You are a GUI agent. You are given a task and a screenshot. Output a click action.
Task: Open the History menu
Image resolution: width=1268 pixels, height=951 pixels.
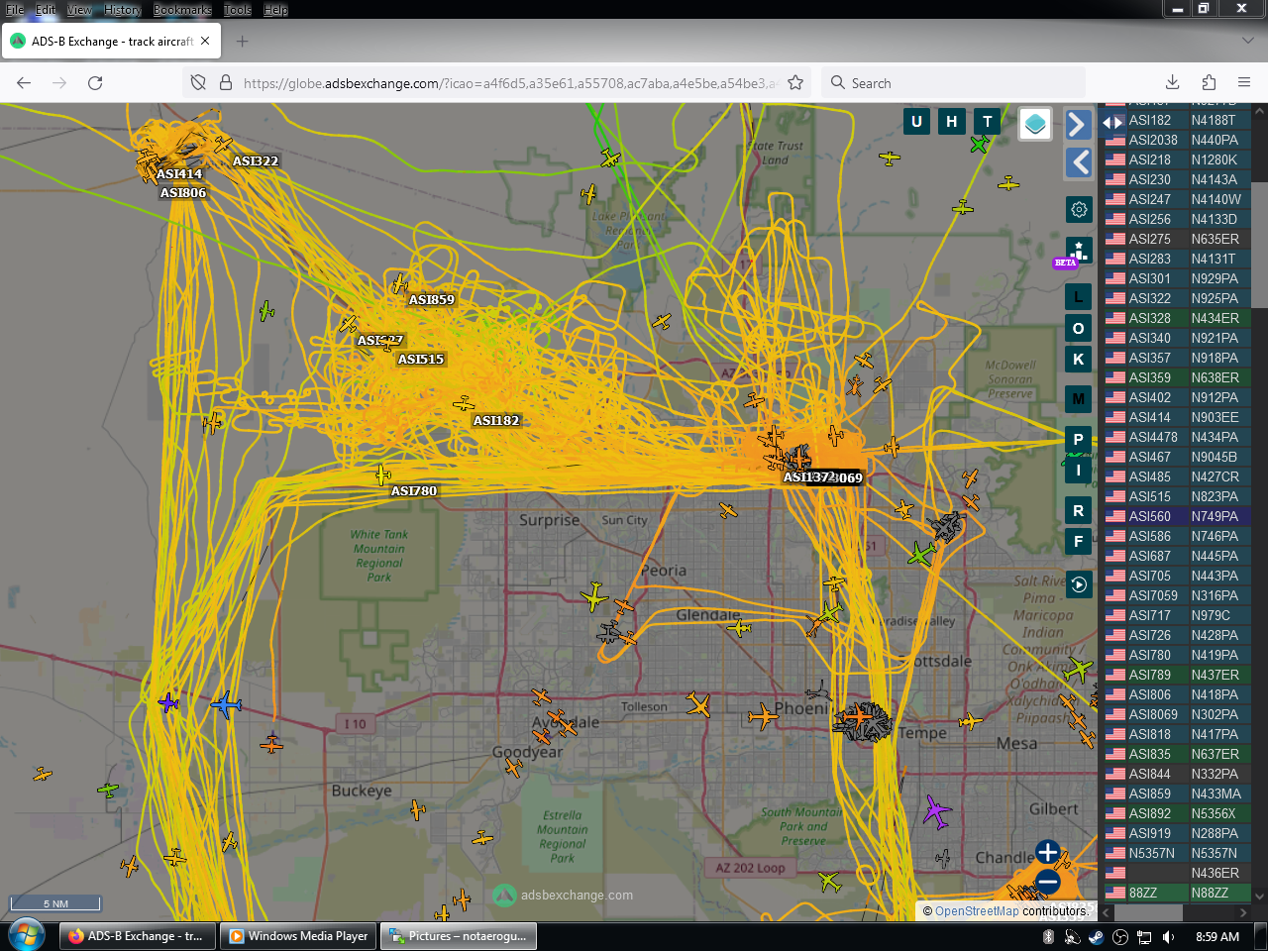coord(123,10)
